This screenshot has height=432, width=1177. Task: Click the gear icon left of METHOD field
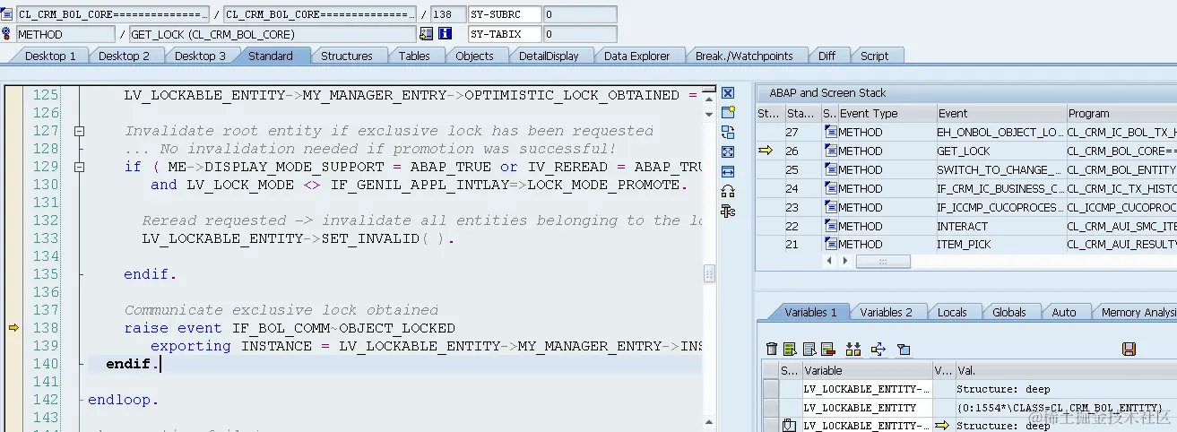pyautogui.click(x=7, y=34)
